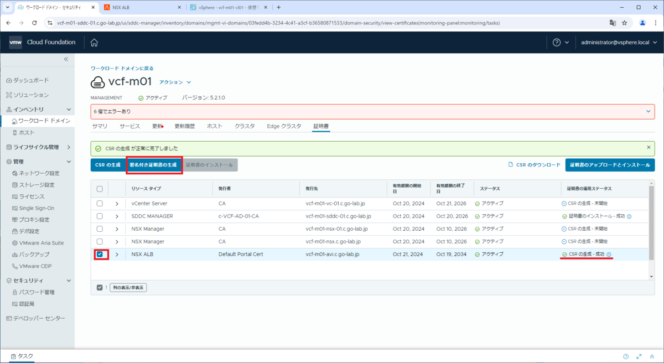Click 証明書のアップロードとインストール button
Image resolution: width=664 pixels, height=363 pixels.
610,165
